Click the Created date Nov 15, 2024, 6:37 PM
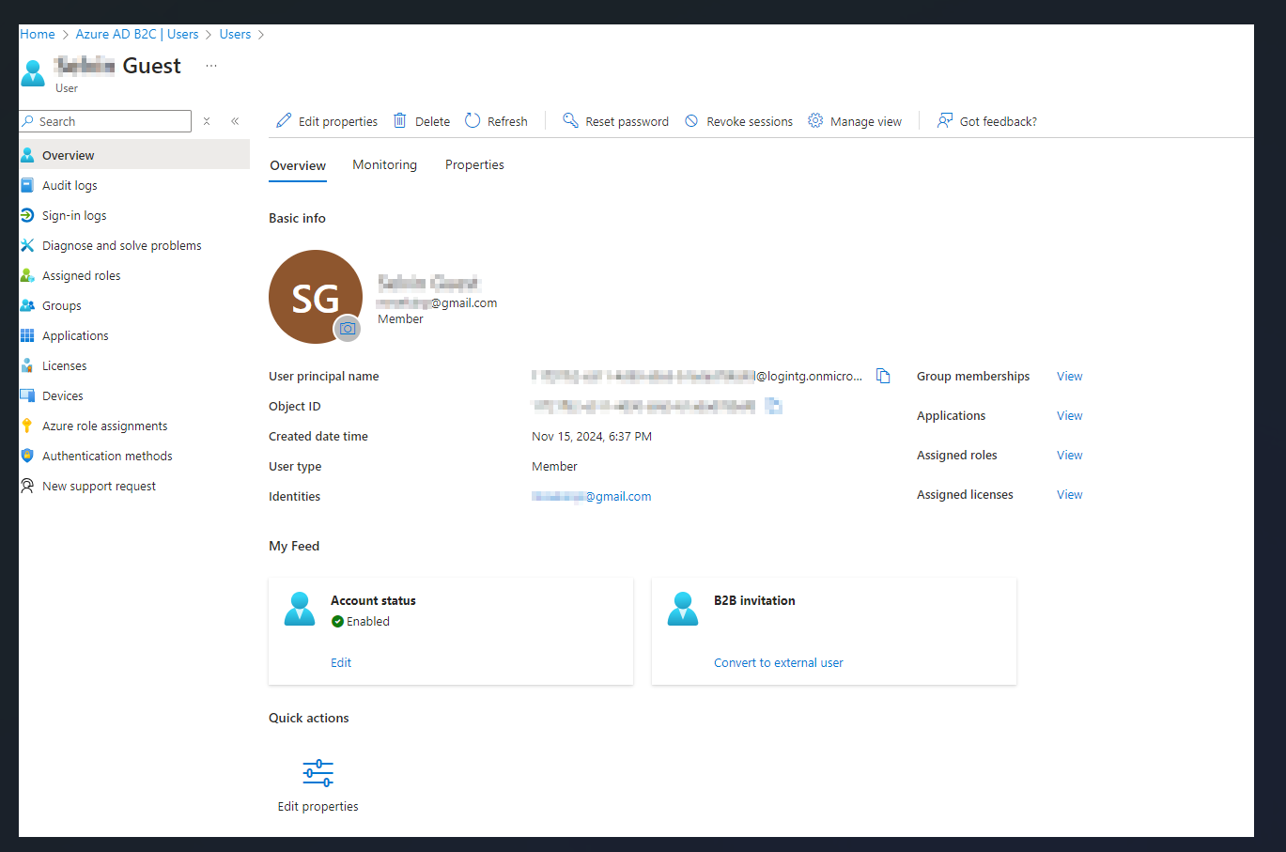Image resolution: width=1286 pixels, height=852 pixels. [592, 436]
